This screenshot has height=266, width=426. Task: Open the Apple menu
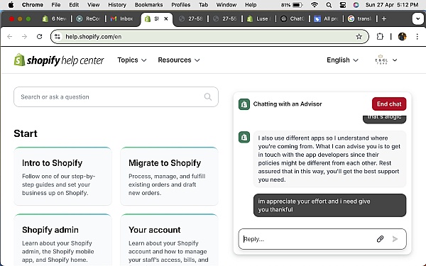11,5
